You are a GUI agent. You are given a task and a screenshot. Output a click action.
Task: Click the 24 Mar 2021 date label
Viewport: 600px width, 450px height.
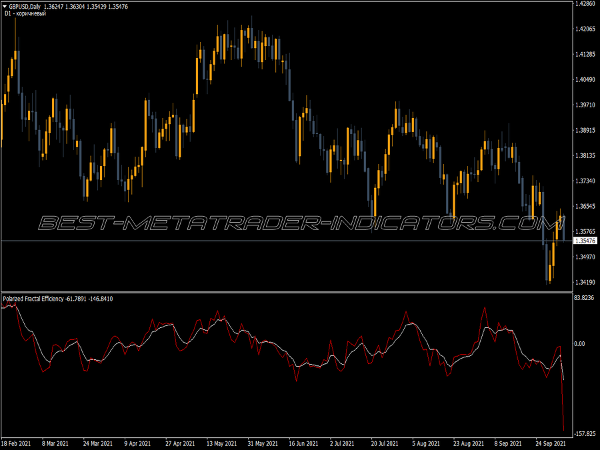(97, 444)
